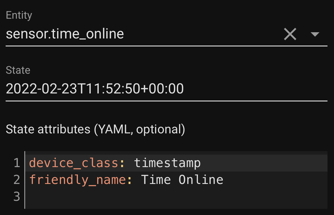
Task: Click the Time Online value text
Action: [182, 179]
